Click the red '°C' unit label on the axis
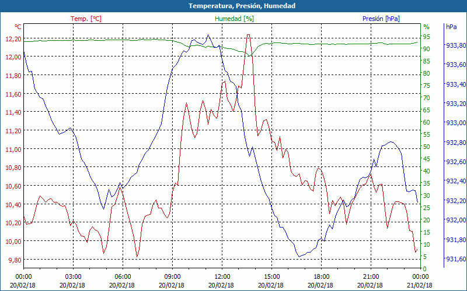 tap(18, 27)
